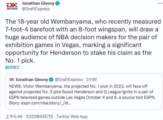Screen dimensions: 163x120
Task: Click the 上午5:46 time at the bottom
Action: click(x=14, y=117)
